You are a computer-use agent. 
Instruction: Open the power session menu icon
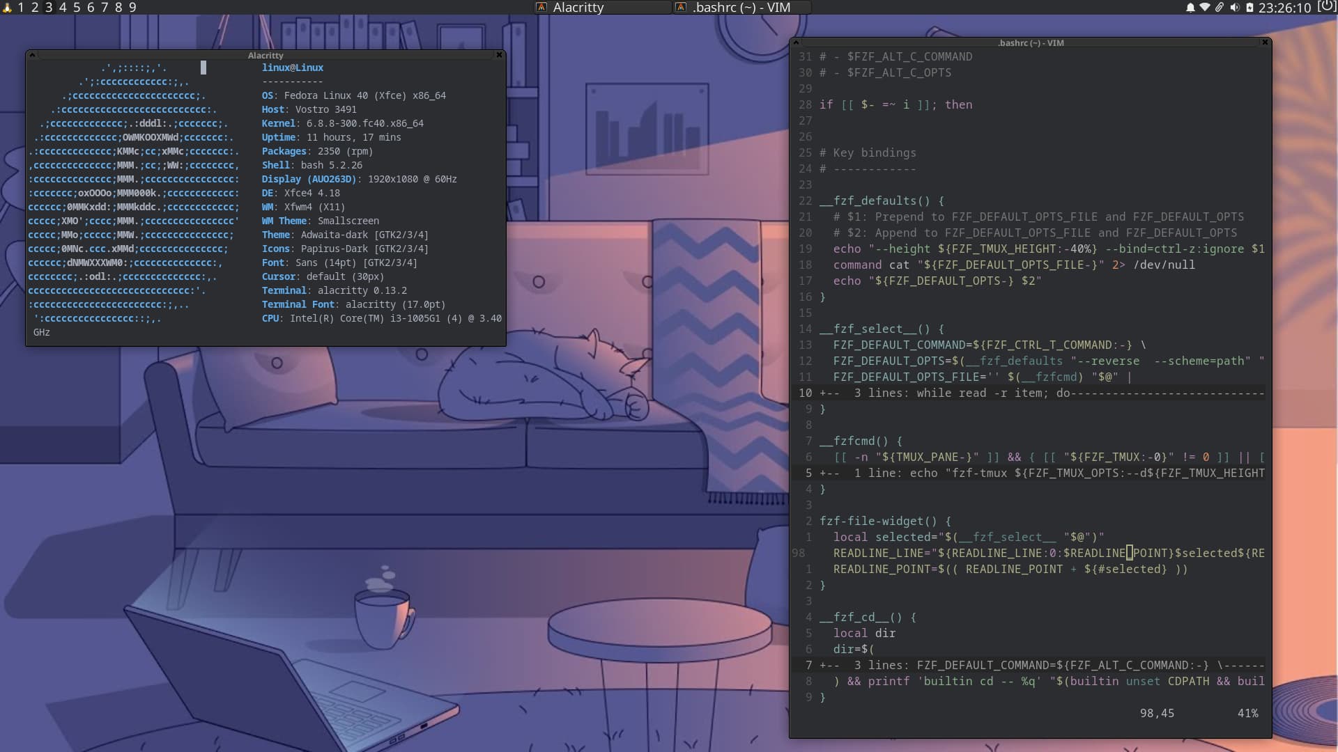click(x=1327, y=7)
